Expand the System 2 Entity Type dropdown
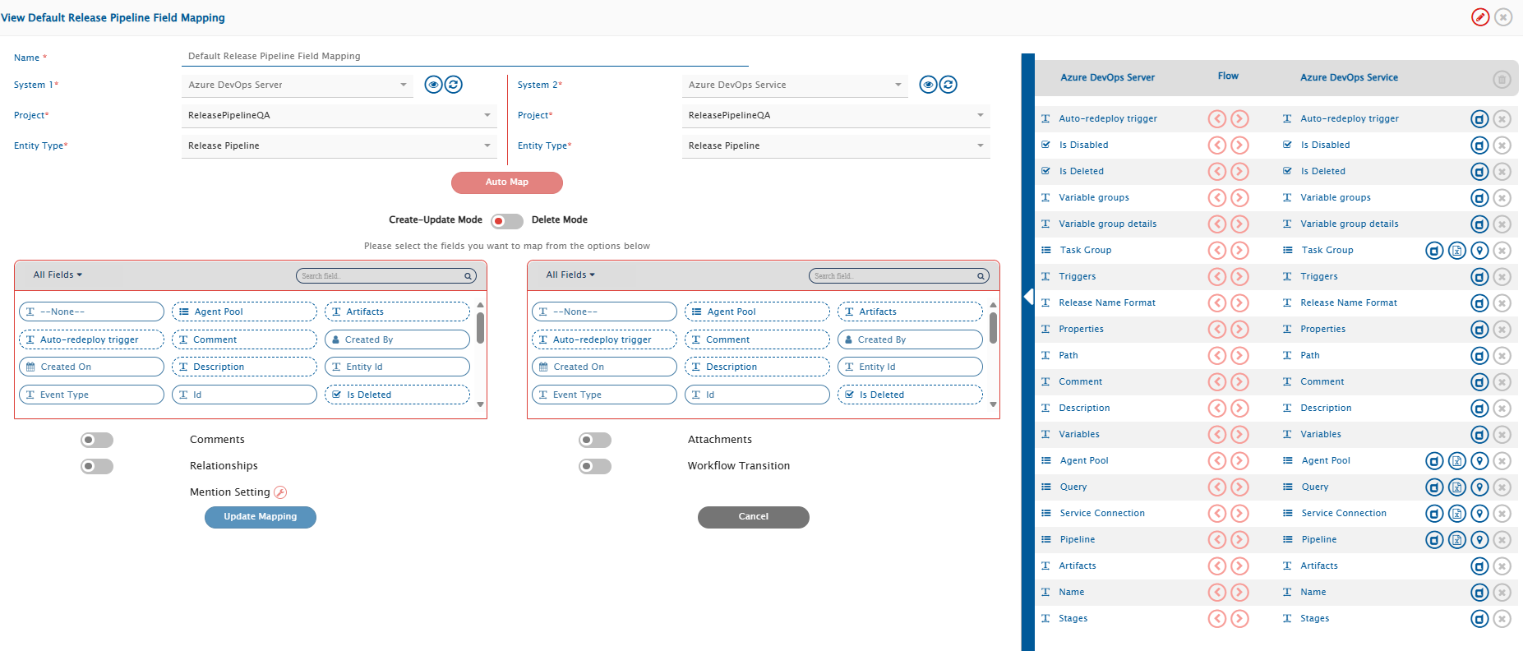1523x651 pixels. (835, 145)
